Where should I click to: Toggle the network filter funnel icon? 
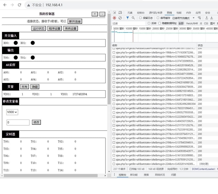pos(128,18)
